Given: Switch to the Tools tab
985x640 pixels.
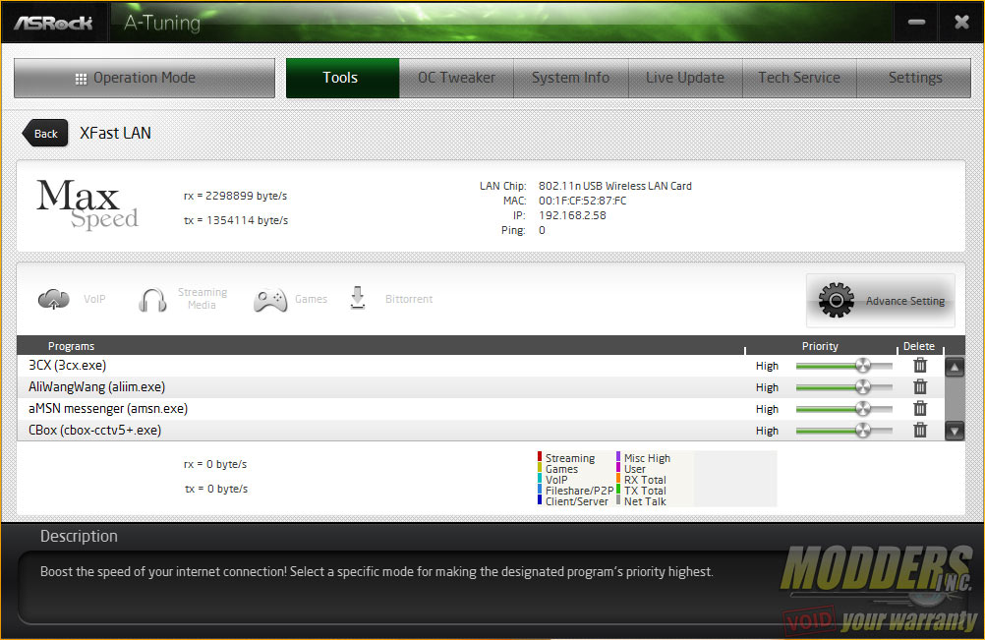Looking at the screenshot, I should (x=342, y=78).
